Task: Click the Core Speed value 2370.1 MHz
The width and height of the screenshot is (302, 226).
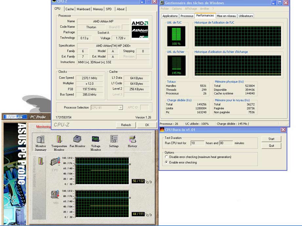Action: [89, 78]
